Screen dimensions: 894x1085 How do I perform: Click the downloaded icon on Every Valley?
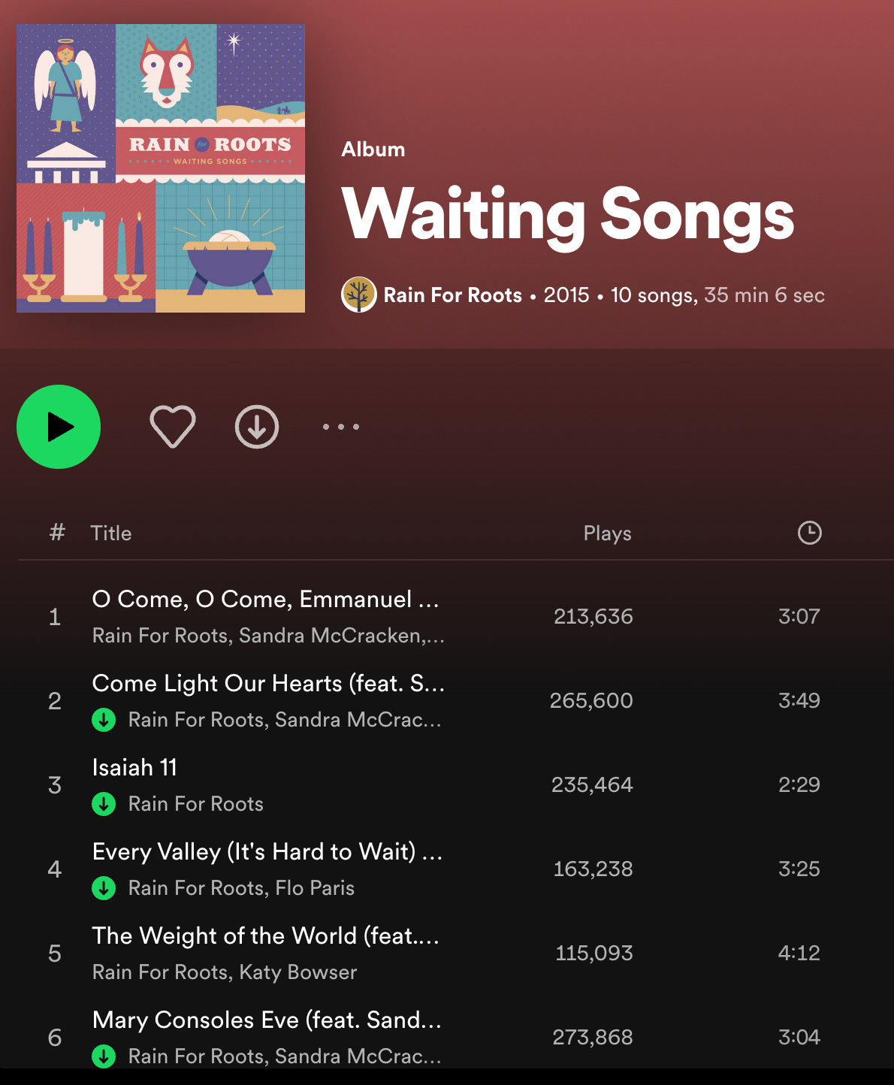[104, 888]
